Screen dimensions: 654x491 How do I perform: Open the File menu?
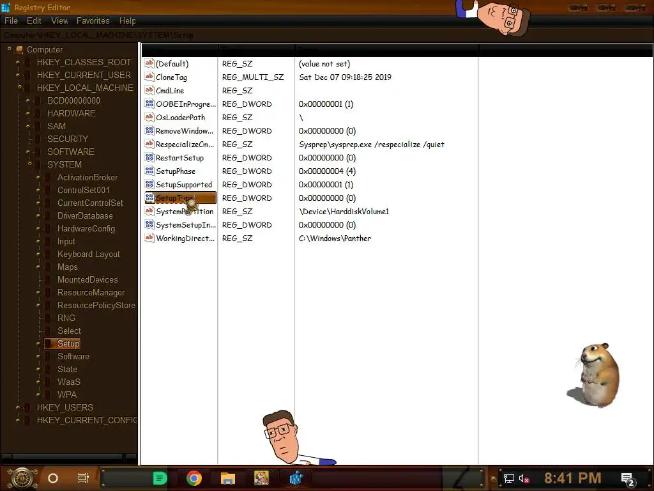click(11, 21)
